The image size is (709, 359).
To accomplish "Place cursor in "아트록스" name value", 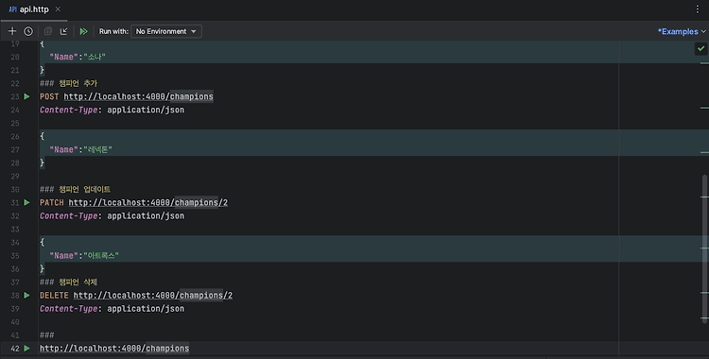I will [101, 255].
